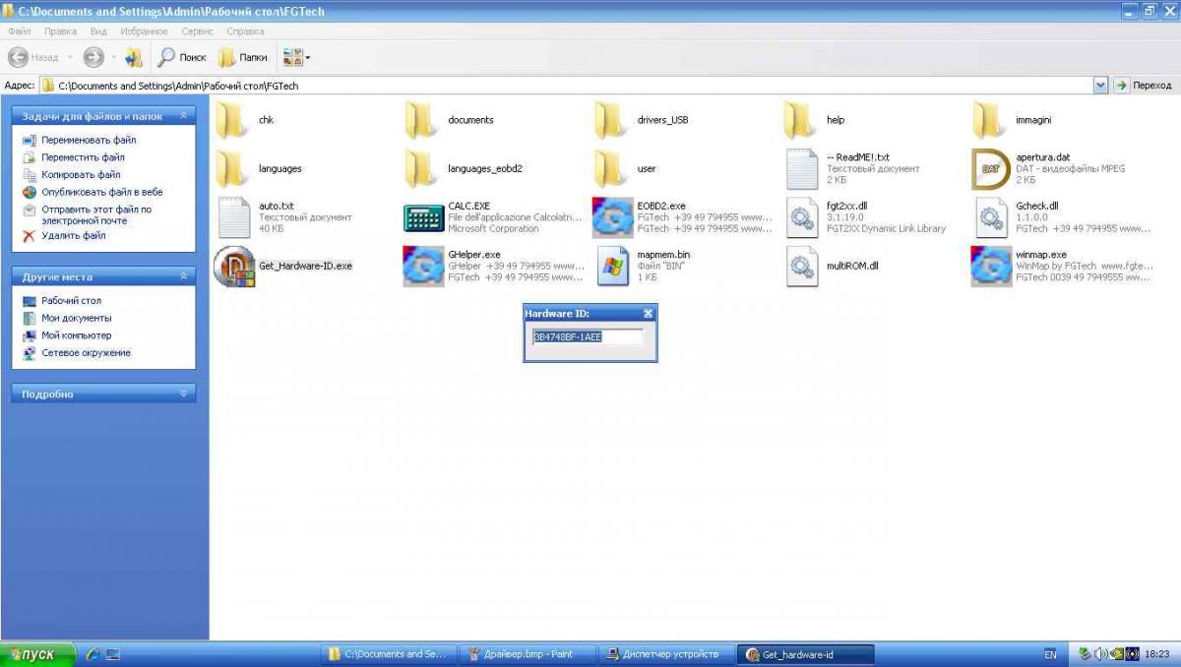This screenshot has width=1181, height=667.
Task: Select the auto.txt file icon
Action: tap(233, 217)
